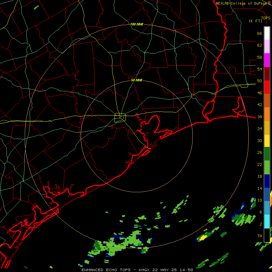Click the '34' legend value
The image size is (272, 272).
[260, 129]
